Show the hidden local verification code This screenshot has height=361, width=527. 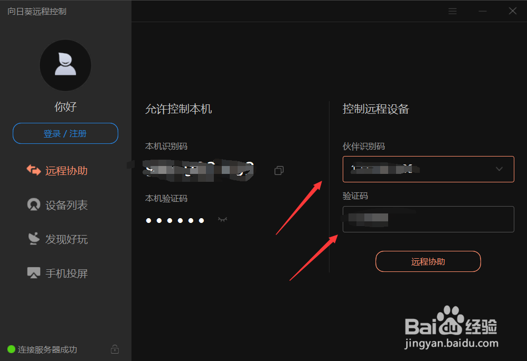tap(222, 220)
